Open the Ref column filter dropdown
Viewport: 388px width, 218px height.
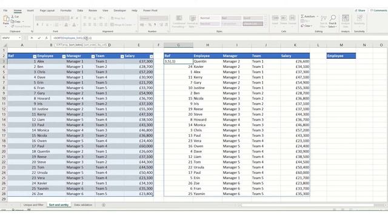[x=35, y=56]
